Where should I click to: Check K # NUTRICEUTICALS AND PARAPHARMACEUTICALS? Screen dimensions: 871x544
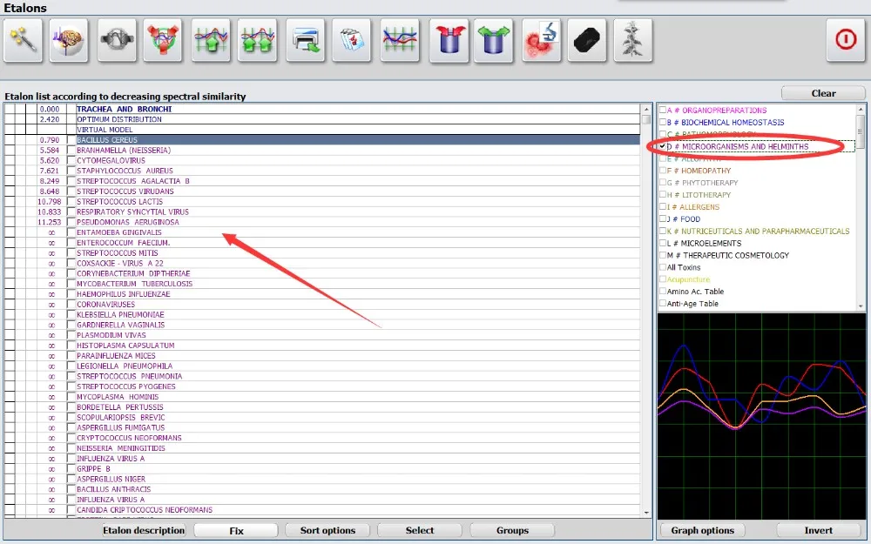pos(663,231)
